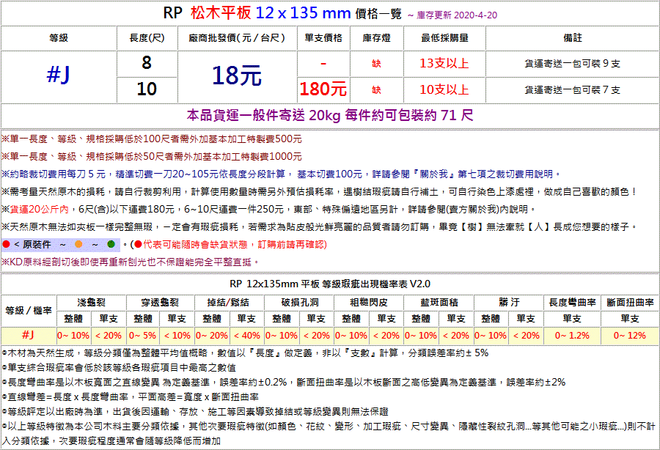Image resolution: width=660 pixels, height=450 pixels.
Task: Click the green dot in the stock legend
Action: [111, 244]
